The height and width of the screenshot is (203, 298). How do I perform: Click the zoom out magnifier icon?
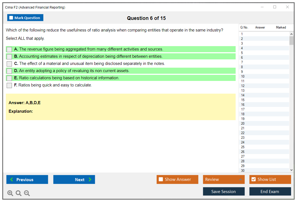click(x=27, y=193)
